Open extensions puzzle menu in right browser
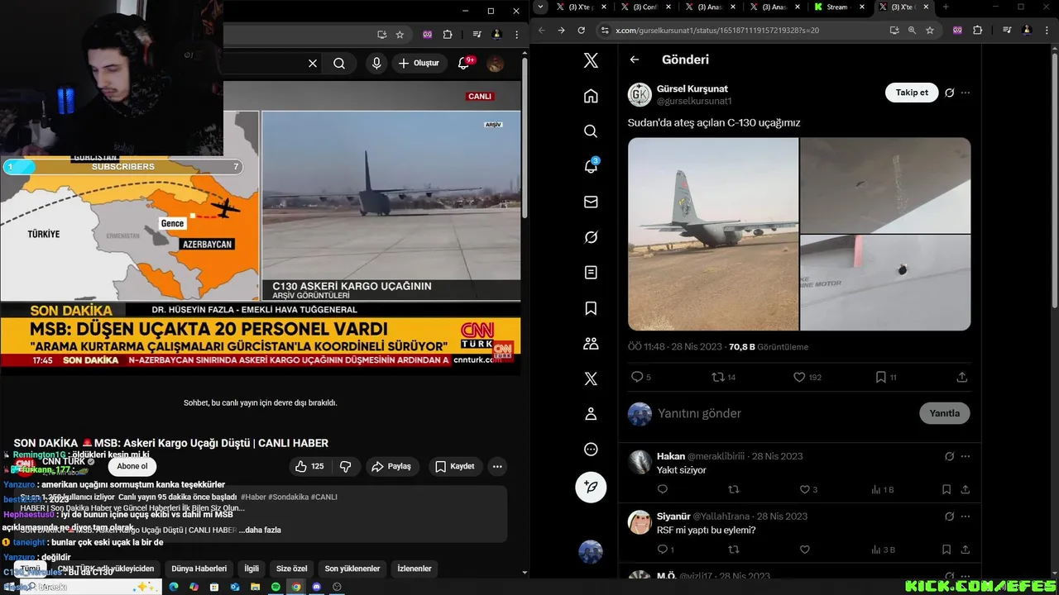This screenshot has height=595, width=1059. point(977,31)
